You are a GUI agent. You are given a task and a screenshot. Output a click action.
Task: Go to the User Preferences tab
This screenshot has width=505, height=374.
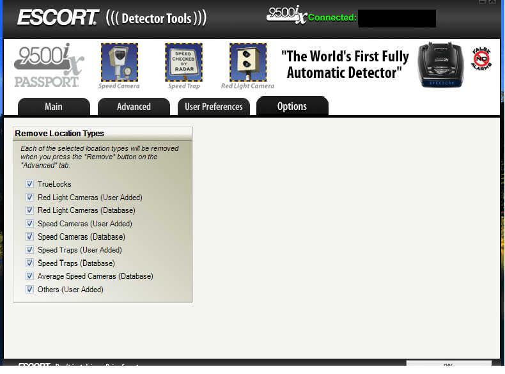(214, 107)
